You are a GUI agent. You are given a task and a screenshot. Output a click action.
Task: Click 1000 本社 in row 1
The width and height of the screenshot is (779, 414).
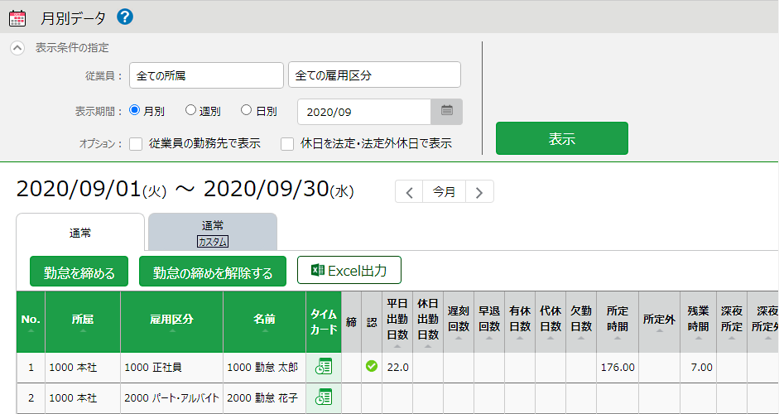click(x=73, y=368)
